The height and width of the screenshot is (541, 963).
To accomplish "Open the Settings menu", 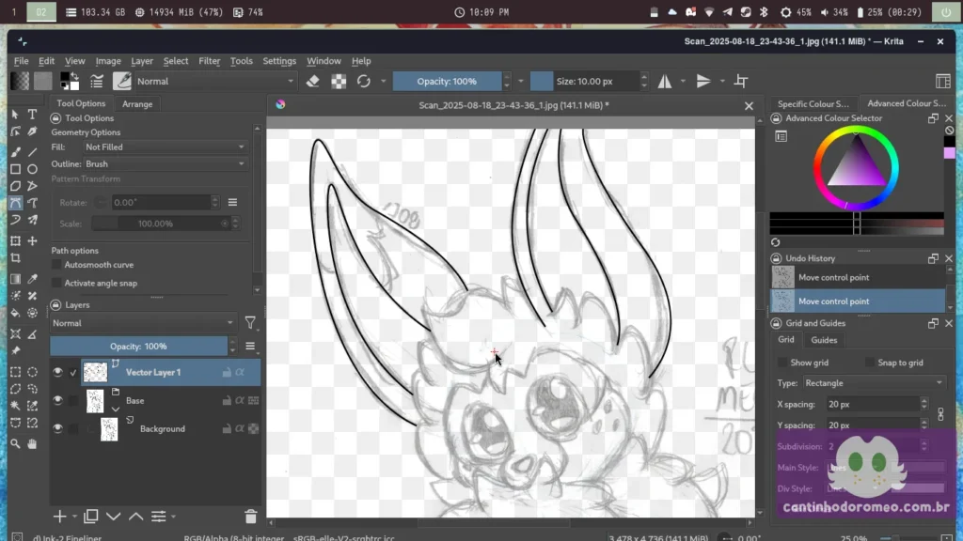I will coord(279,61).
